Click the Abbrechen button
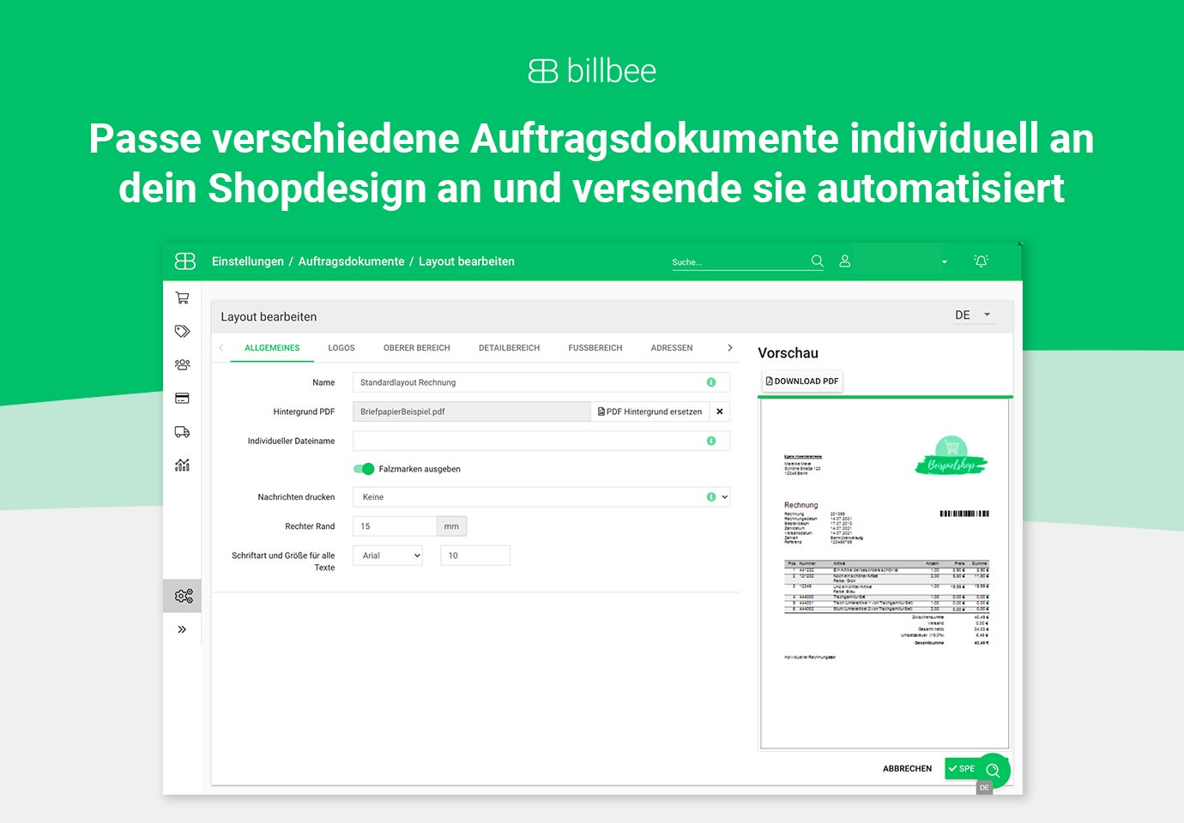Viewport: 1184px width, 823px height. coord(907,769)
